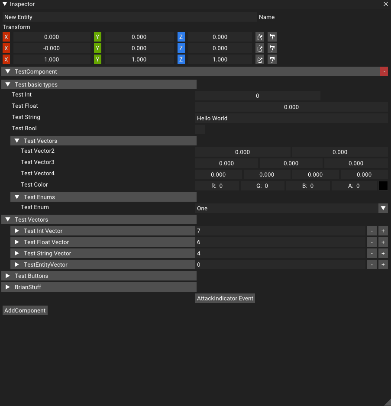Click the New Entity name field

[x=129, y=17]
